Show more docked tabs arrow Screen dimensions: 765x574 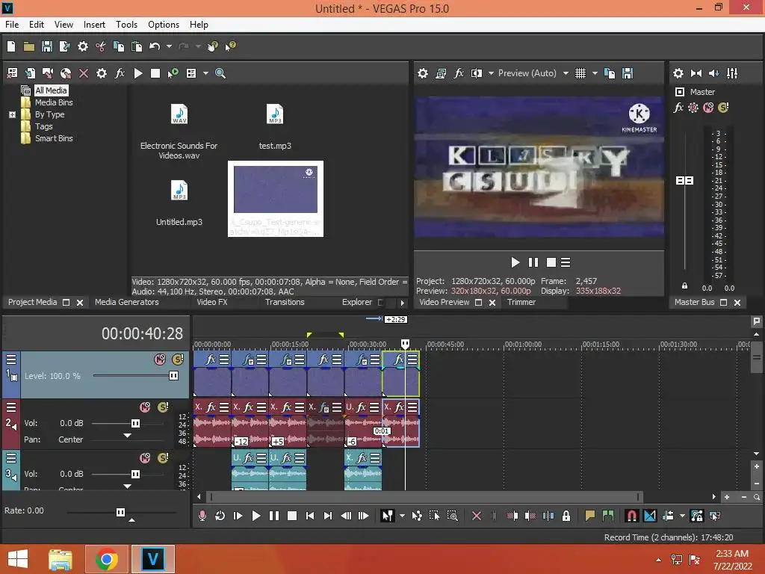(x=402, y=303)
